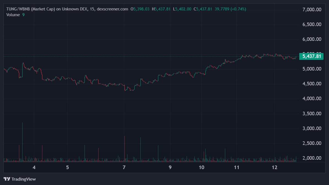This screenshot has width=329, height=185.
Task: Click the Volume indicator label
Action: point(13,15)
